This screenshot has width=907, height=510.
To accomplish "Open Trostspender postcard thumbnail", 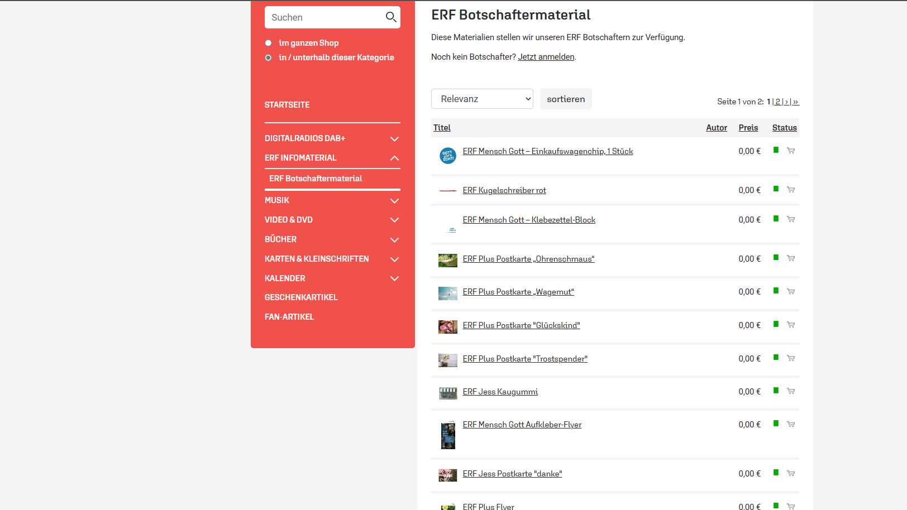I will pyautogui.click(x=448, y=360).
